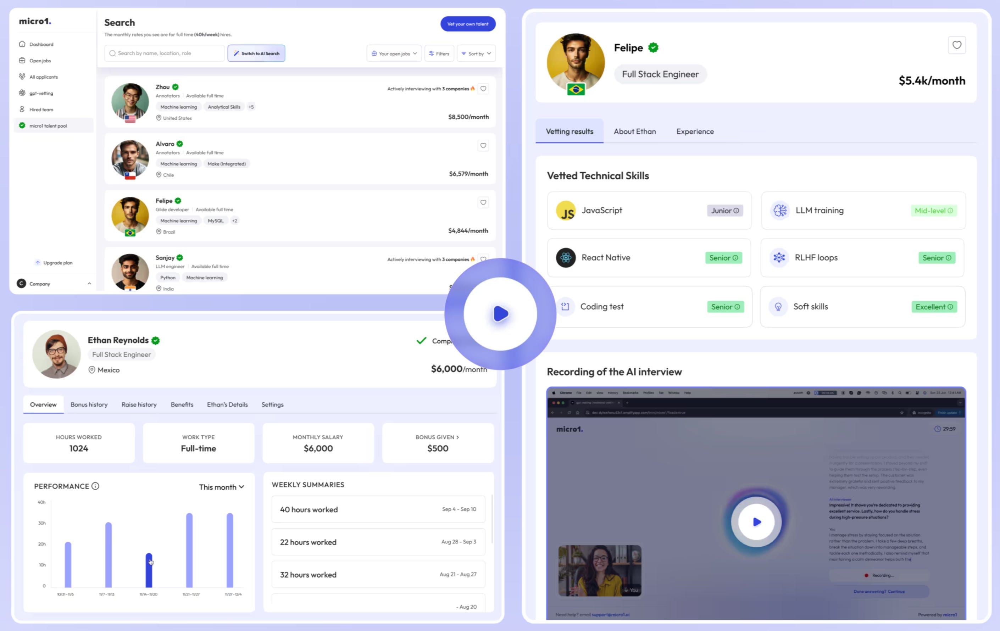Screen dimensions: 1000x631
Task: Click the highlighted 11/14-11/20 performance bar
Action: pos(149,570)
